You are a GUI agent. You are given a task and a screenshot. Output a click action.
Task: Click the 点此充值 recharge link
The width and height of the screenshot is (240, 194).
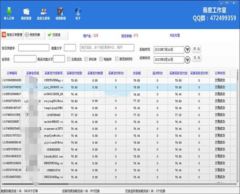(175, 35)
